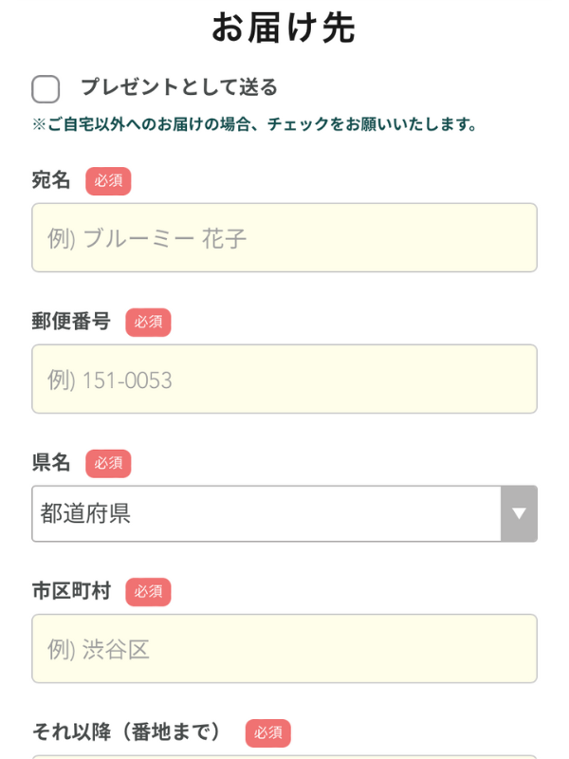Click the 必須 badge beside それ以降（番地まで）
This screenshot has height=759, width=569.
(x=268, y=733)
